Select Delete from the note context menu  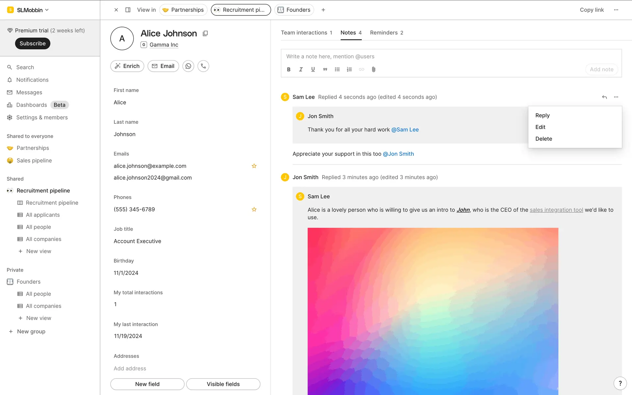544,139
